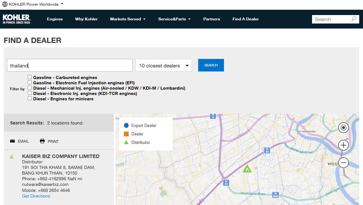Click the map locate-me target icon
The image size is (363, 205).
click(343, 128)
